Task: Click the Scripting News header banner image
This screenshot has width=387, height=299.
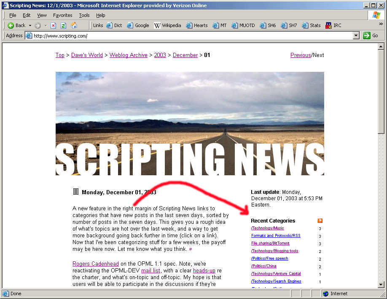Action: (x=190, y=123)
